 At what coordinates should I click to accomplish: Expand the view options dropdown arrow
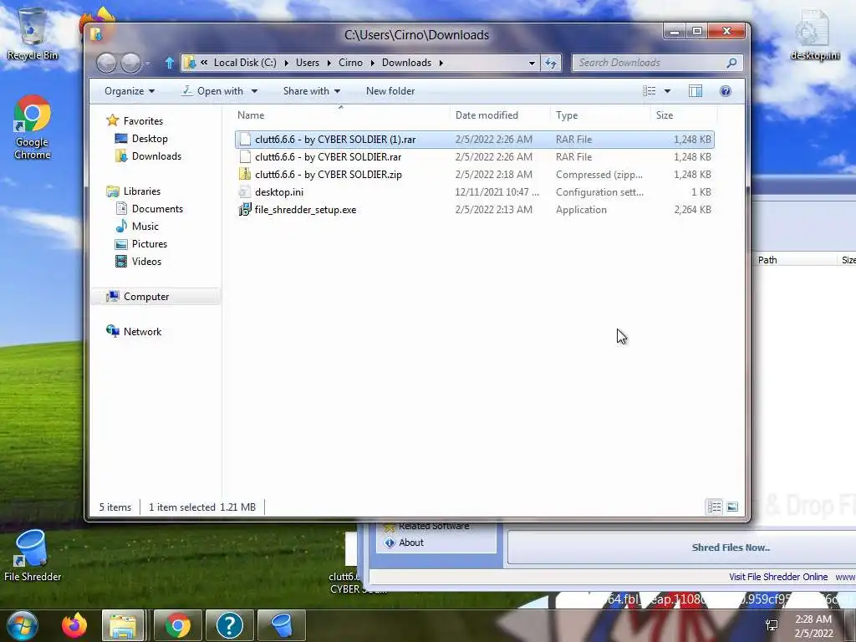667,91
